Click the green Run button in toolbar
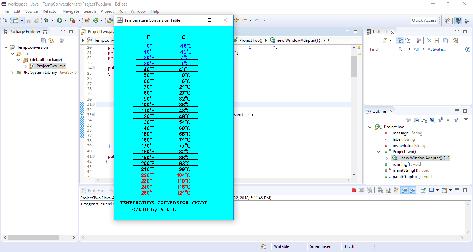 tap(60, 20)
